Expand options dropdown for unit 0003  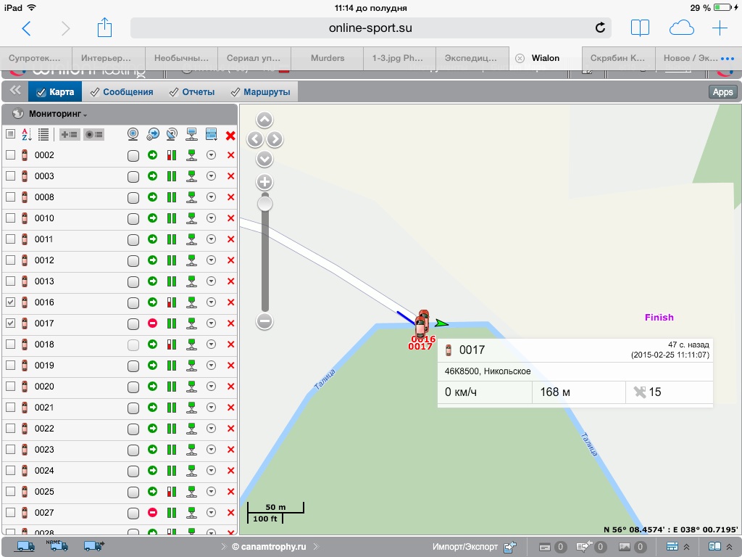pyautogui.click(x=211, y=176)
